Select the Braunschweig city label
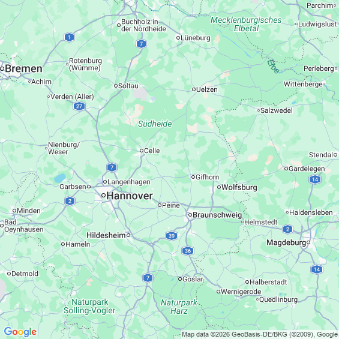 [217, 215]
